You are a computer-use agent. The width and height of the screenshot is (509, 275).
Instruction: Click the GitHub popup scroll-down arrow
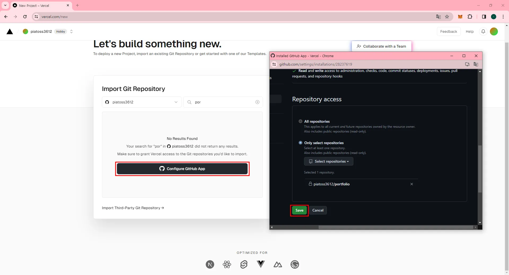tap(480, 223)
